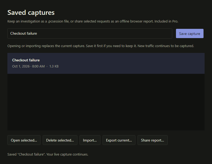Delete the selected capture
Image resolution: width=212 pixels, height=164 pixels.
60,140
